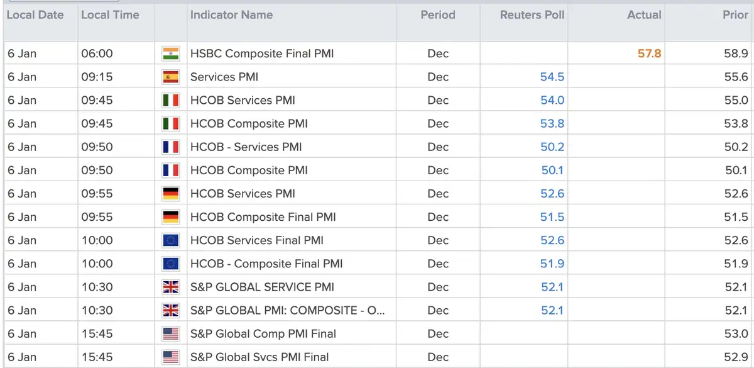Image resolution: width=754 pixels, height=368 pixels.
Task: Click the prior value 52.9
Action: [x=736, y=356]
